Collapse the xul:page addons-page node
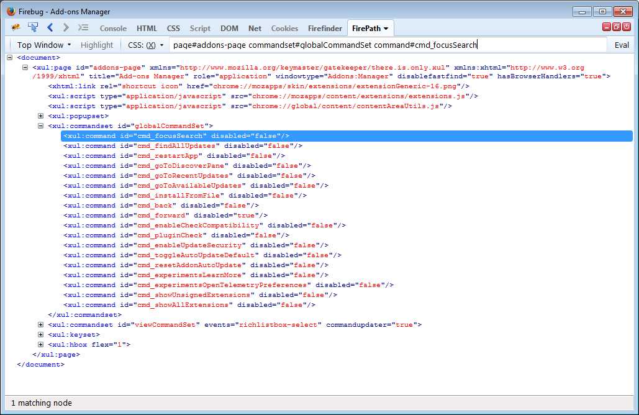 (25, 67)
